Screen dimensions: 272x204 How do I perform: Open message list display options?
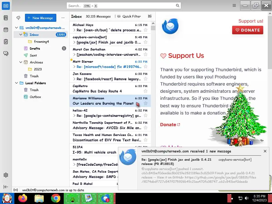pos(150,16)
